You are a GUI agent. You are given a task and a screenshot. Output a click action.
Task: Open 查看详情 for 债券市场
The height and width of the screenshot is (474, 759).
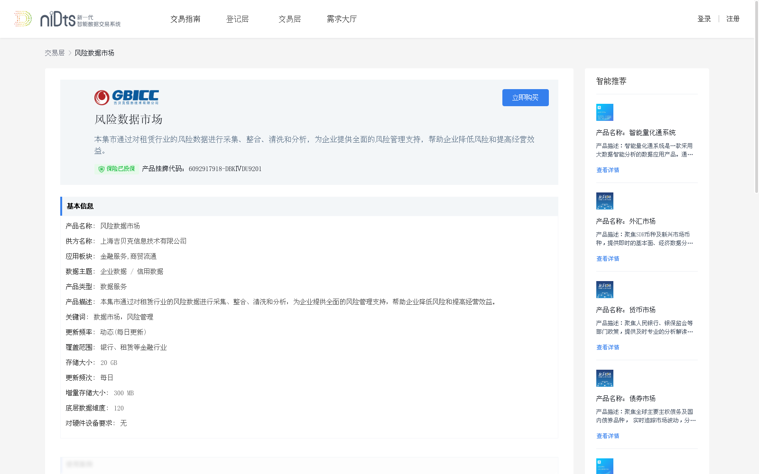608,436
